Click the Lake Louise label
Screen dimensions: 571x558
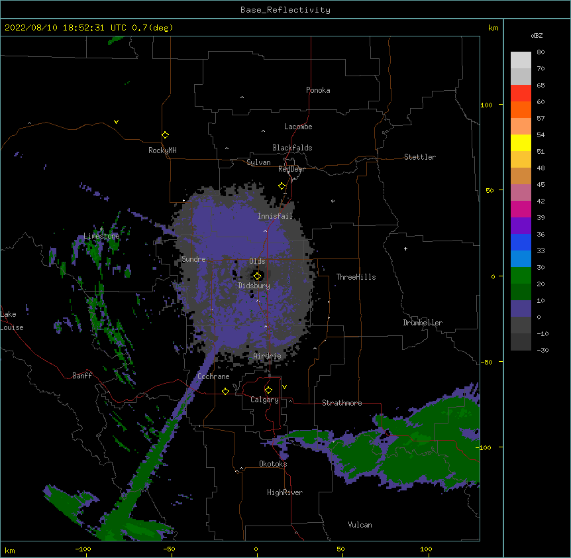click(x=12, y=321)
